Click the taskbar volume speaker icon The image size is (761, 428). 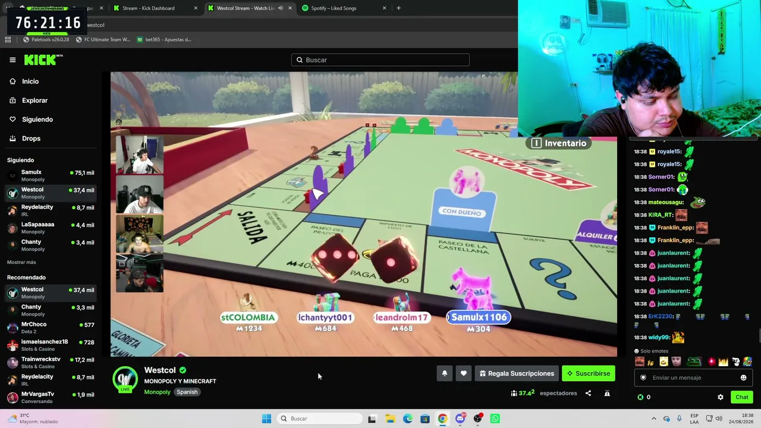(x=719, y=418)
